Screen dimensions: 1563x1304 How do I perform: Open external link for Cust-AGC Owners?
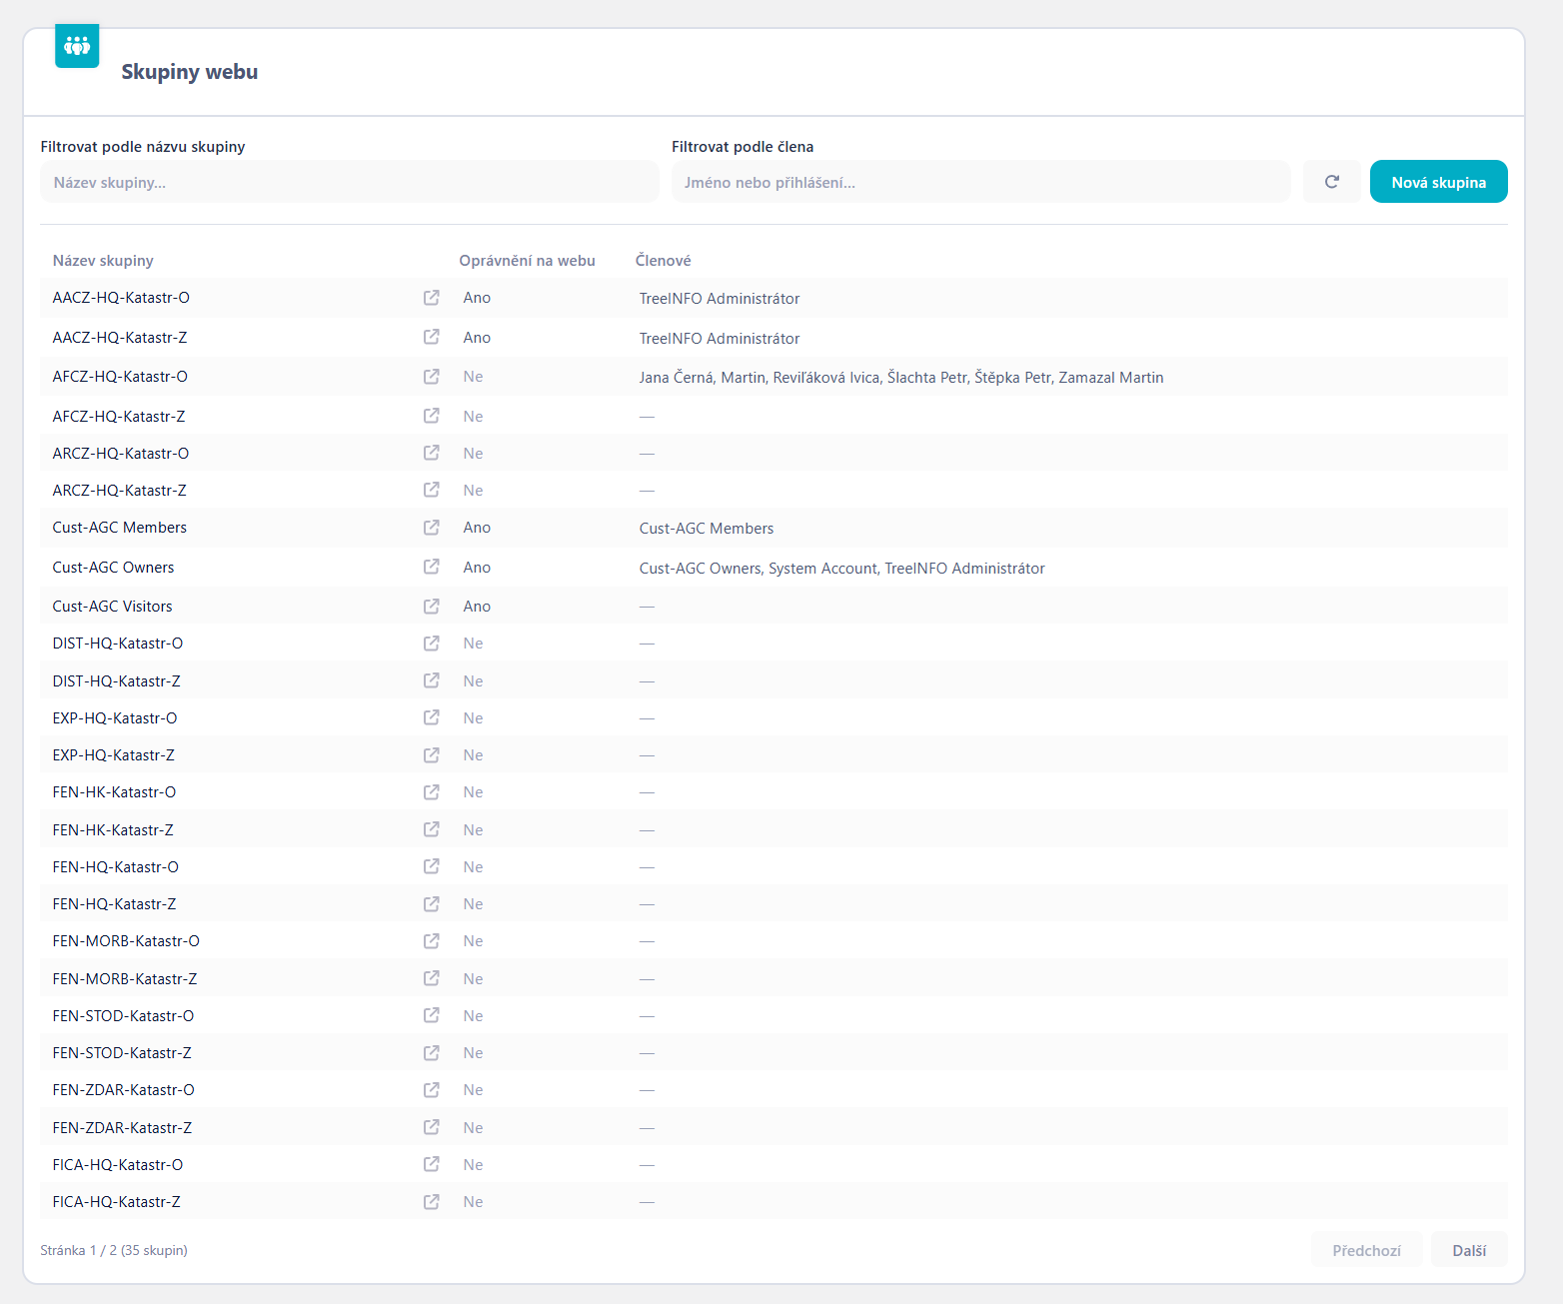pyautogui.click(x=432, y=567)
